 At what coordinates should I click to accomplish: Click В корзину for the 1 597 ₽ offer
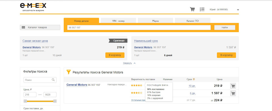(x=226, y=55)
